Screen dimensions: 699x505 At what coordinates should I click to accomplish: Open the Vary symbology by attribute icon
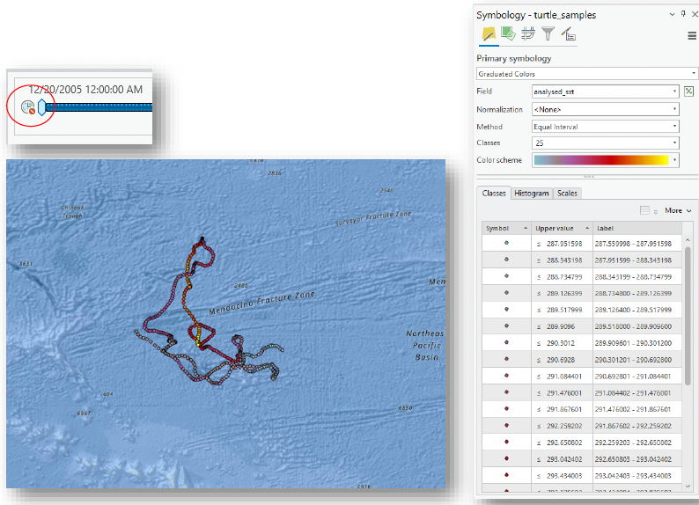508,34
